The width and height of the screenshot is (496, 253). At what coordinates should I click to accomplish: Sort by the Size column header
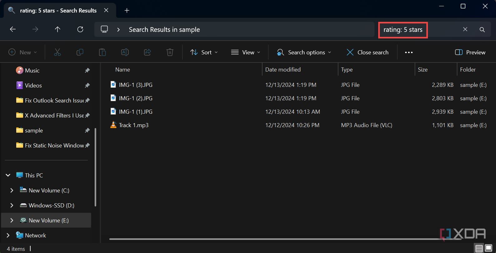pyautogui.click(x=436, y=70)
